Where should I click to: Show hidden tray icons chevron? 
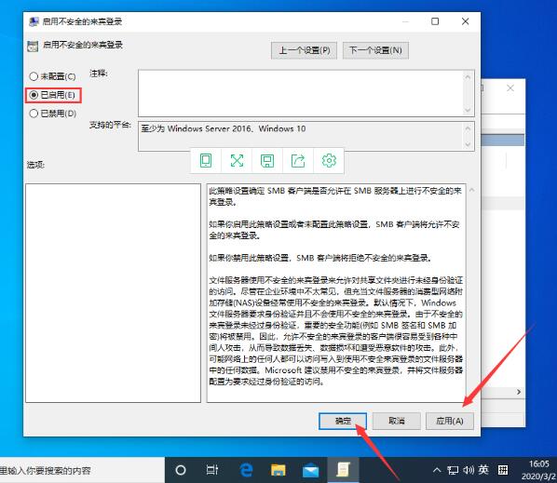(437, 470)
